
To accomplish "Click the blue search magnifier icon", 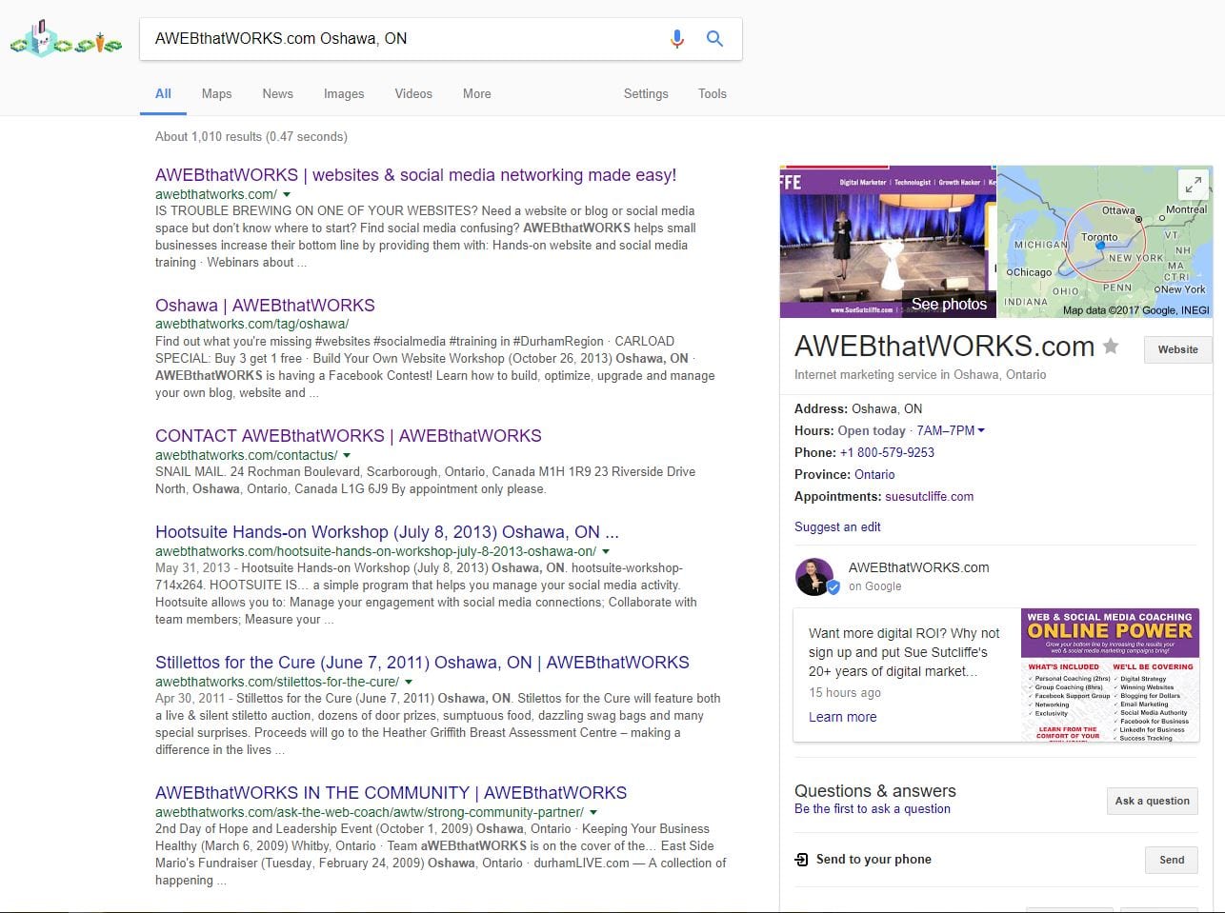I will 714,39.
